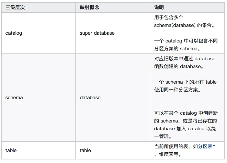This screenshot has height=163, width=227.
Task: Click the 说明 column header
Action: [x=159, y=7]
